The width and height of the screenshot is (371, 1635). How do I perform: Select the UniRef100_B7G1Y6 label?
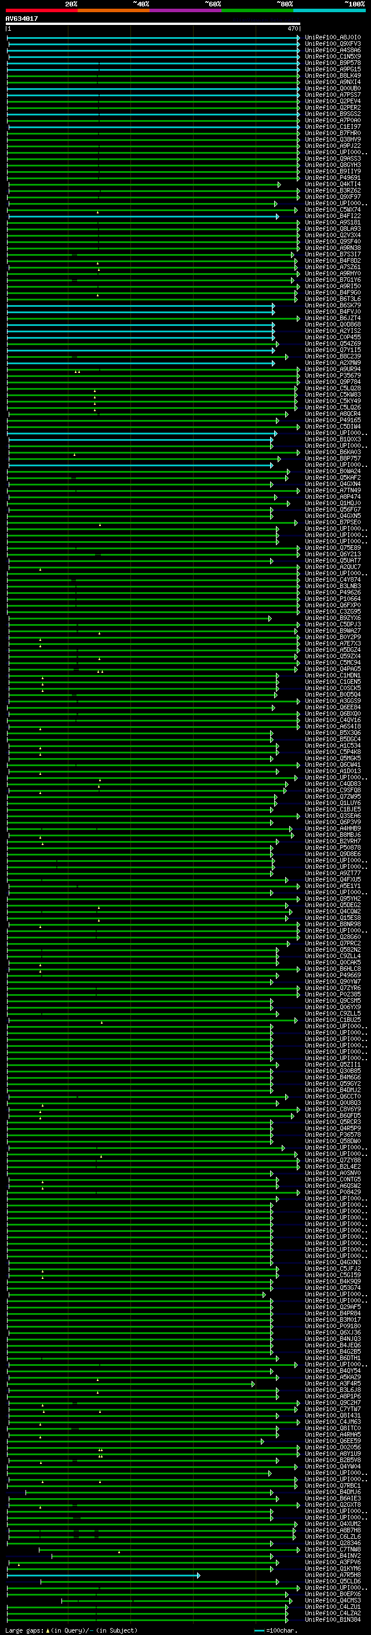(x=333, y=280)
